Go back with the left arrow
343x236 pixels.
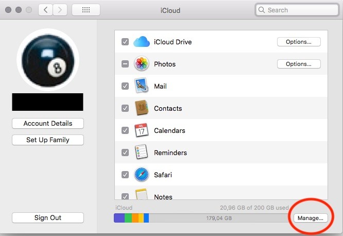pos(45,10)
